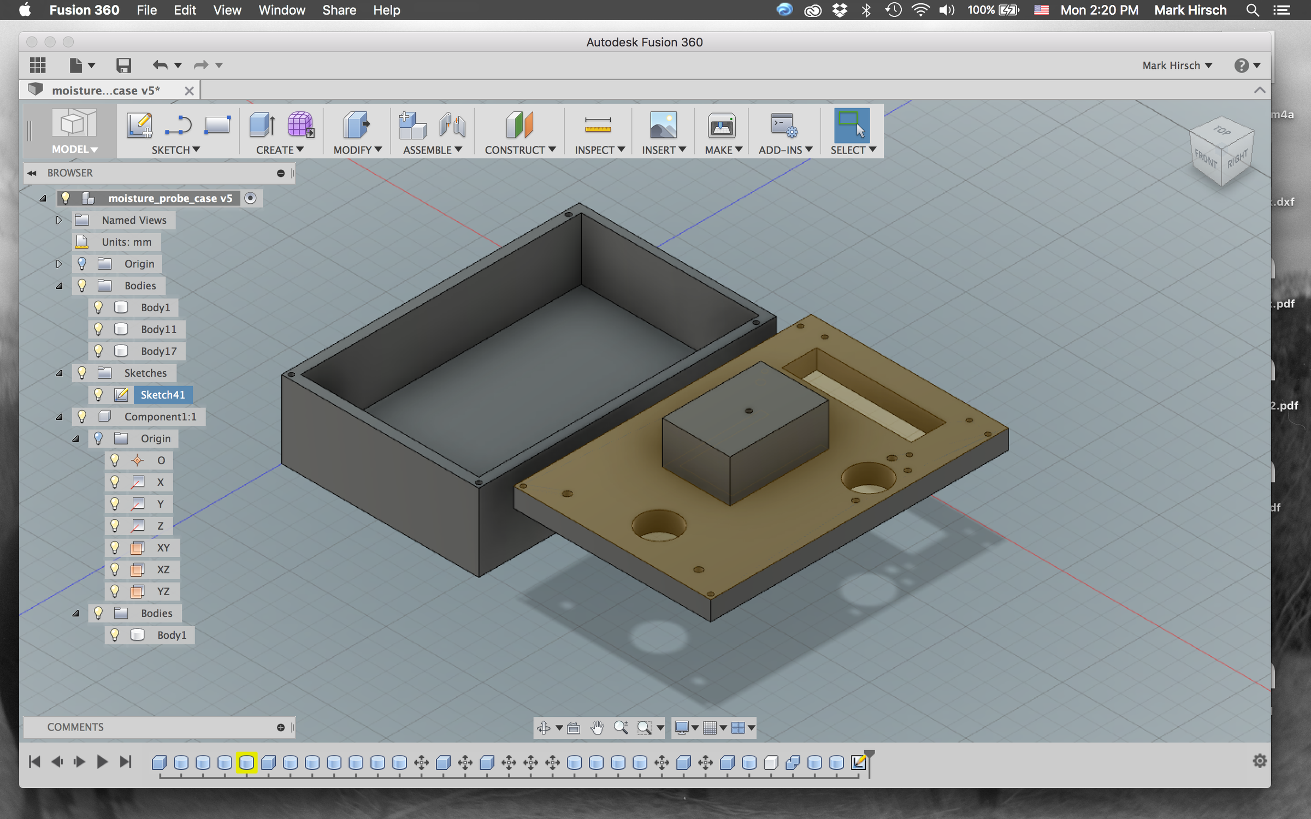The height and width of the screenshot is (819, 1311).
Task: Hide Body11 using its lightbulb
Action: [x=98, y=329]
